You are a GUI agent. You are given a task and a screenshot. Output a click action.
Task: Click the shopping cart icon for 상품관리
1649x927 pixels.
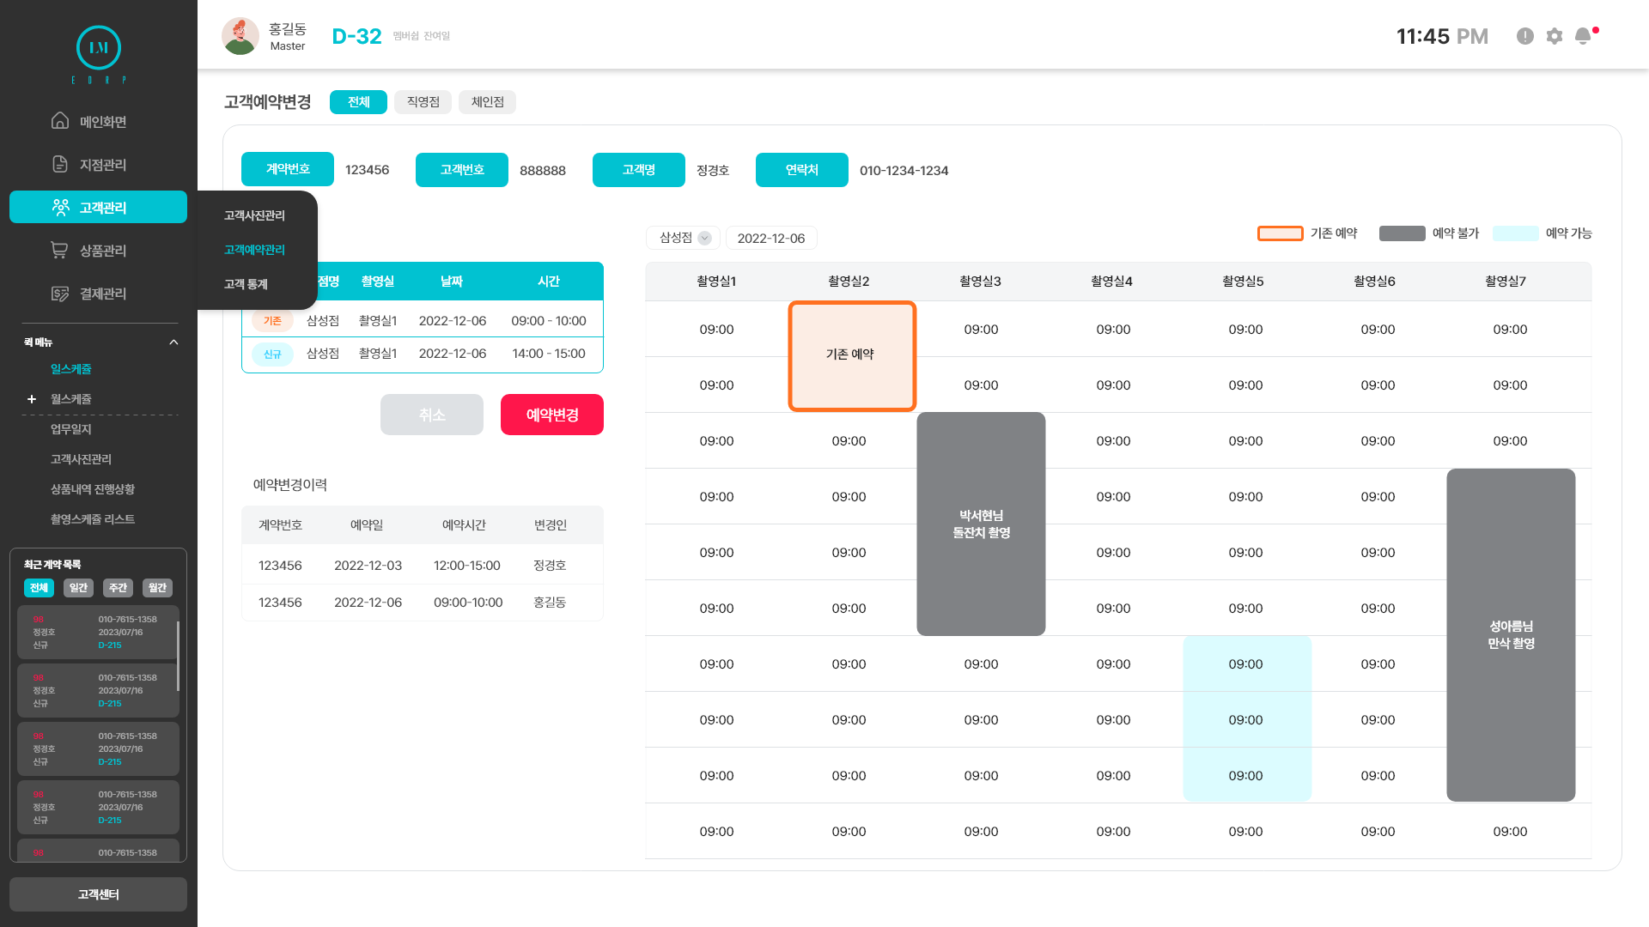pos(59,250)
